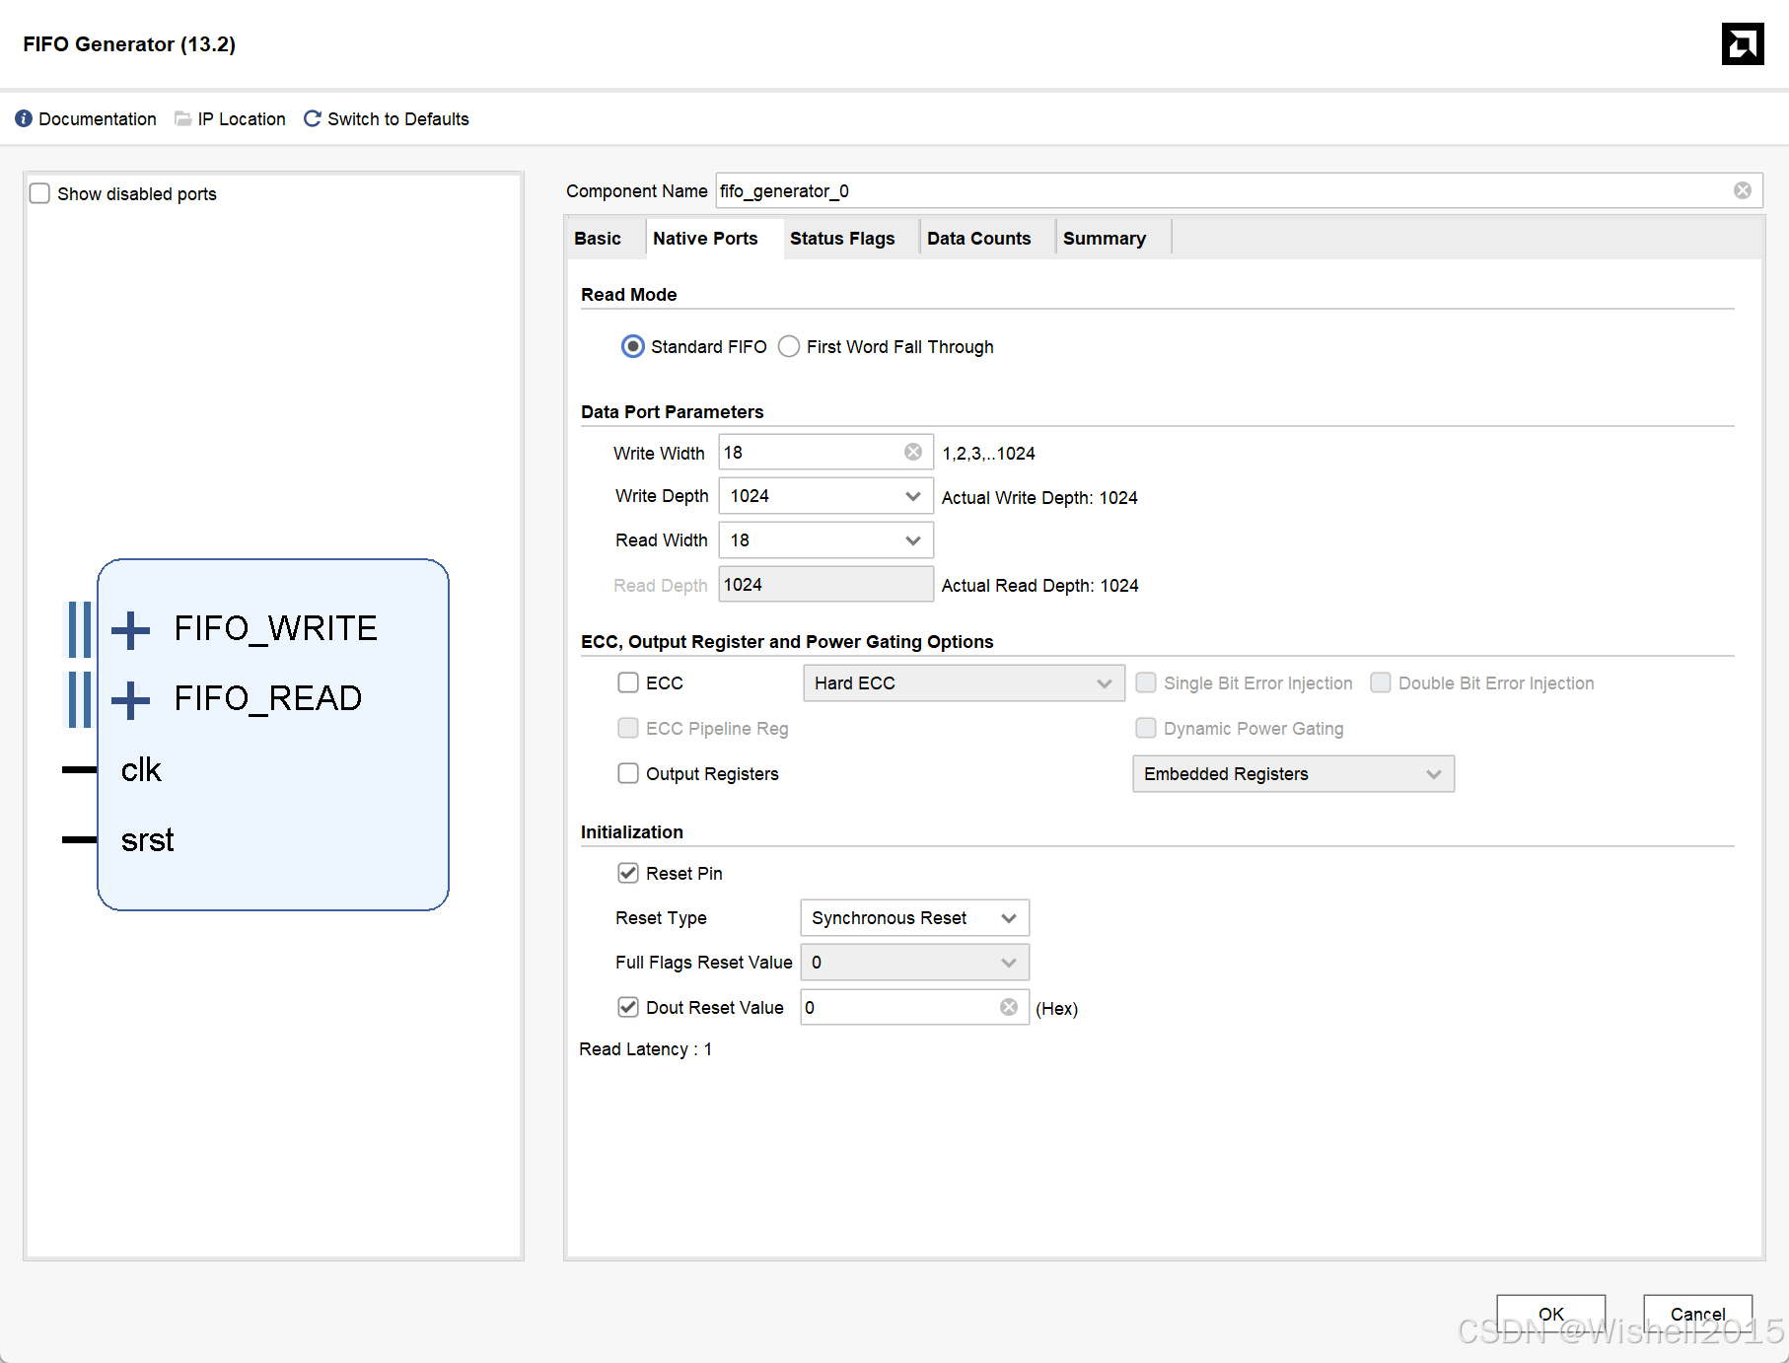Enable the ECC checkbox
Image resolution: width=1789 pixels, height=1363 pixels.
pos(628,682)
